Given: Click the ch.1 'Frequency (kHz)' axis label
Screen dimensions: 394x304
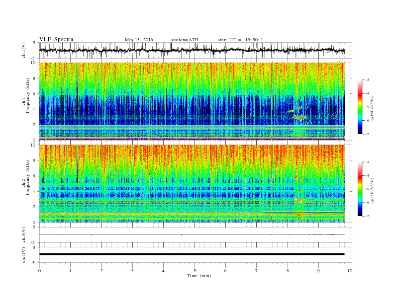Looking at the screenshot, I should (28, 95).
